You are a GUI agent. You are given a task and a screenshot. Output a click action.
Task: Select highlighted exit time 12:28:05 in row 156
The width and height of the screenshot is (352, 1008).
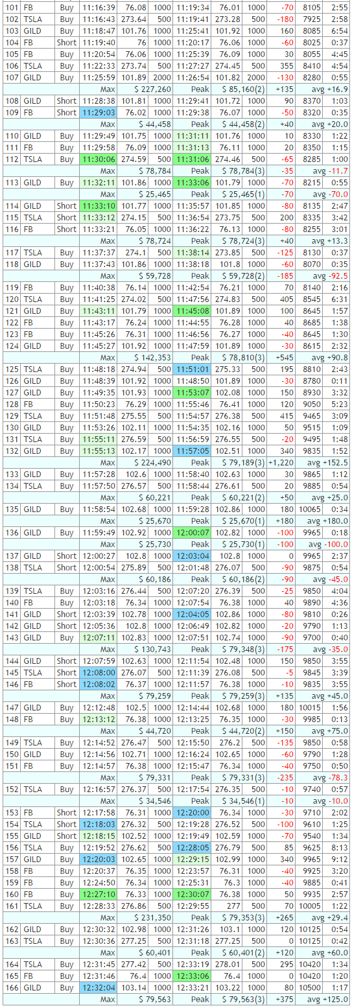pos(192,847)
